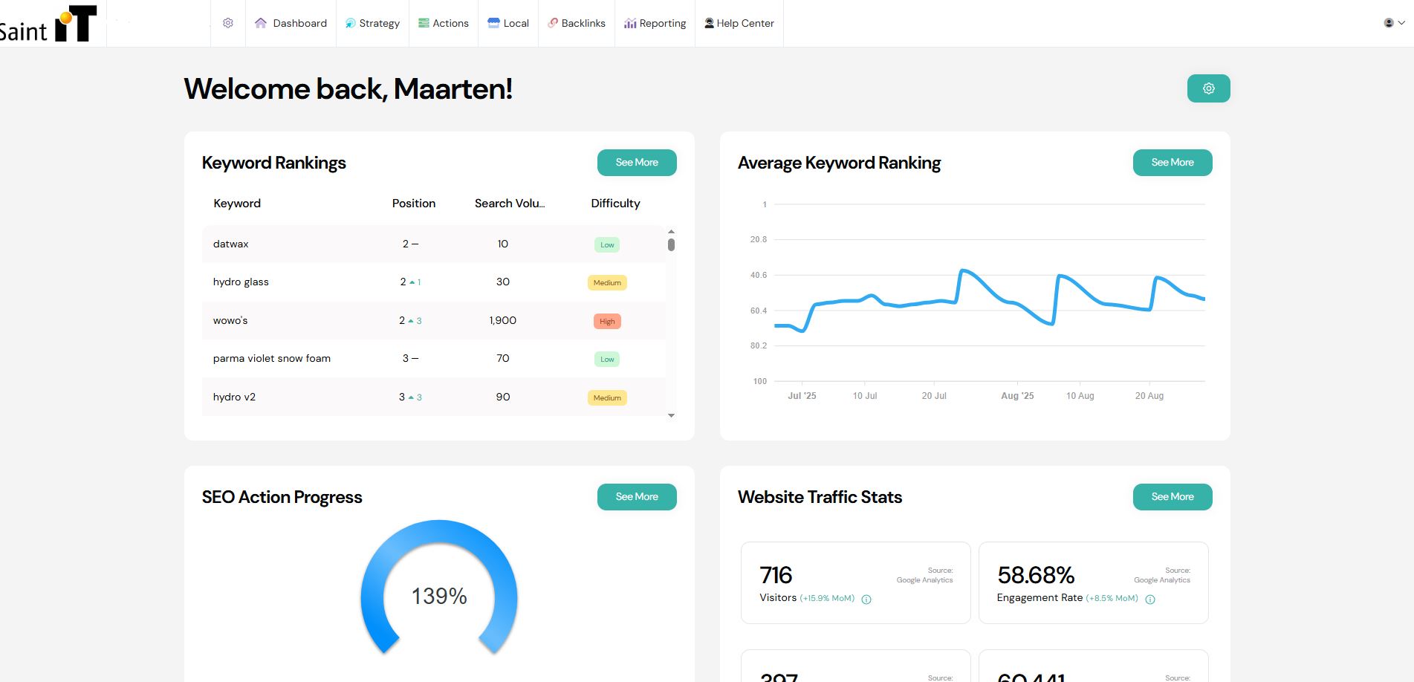Click the Dashboard house icon
1414x682 pixels.
261,23
